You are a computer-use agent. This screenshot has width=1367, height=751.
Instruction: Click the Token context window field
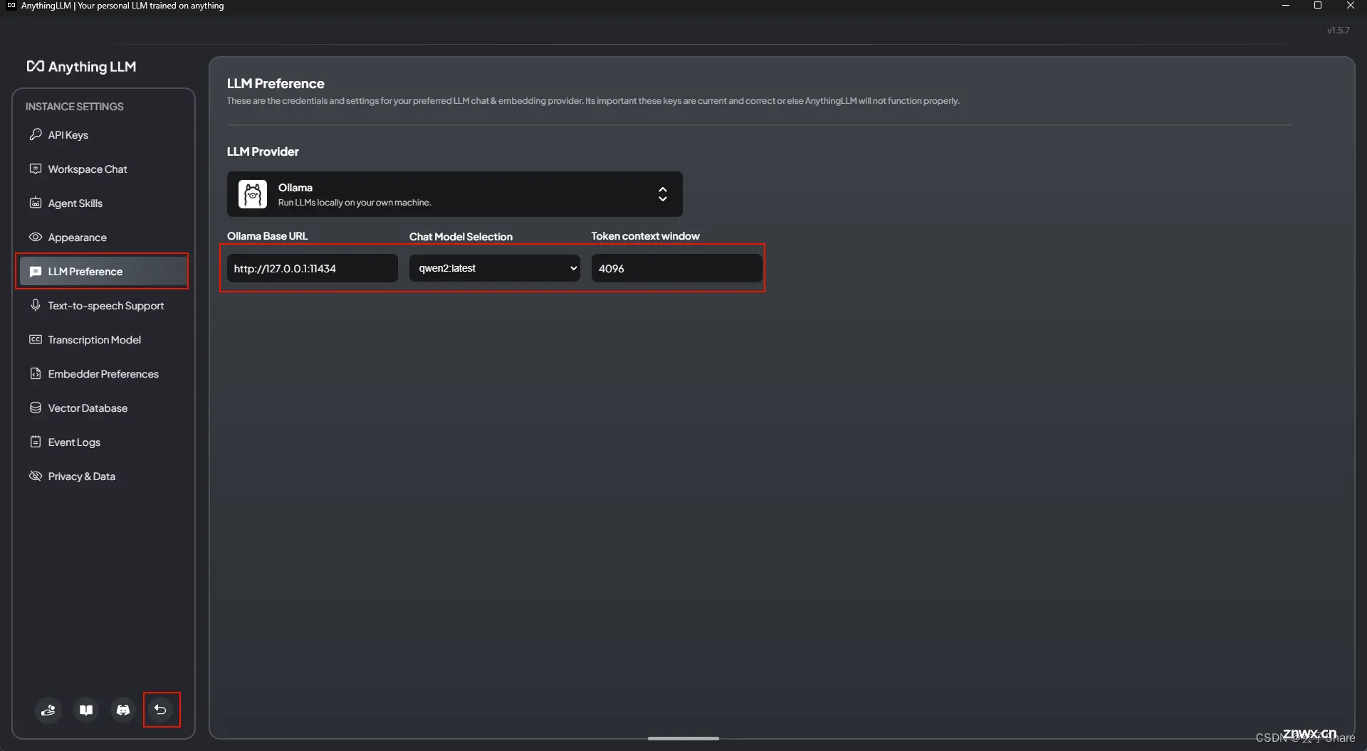click(676, 268)
